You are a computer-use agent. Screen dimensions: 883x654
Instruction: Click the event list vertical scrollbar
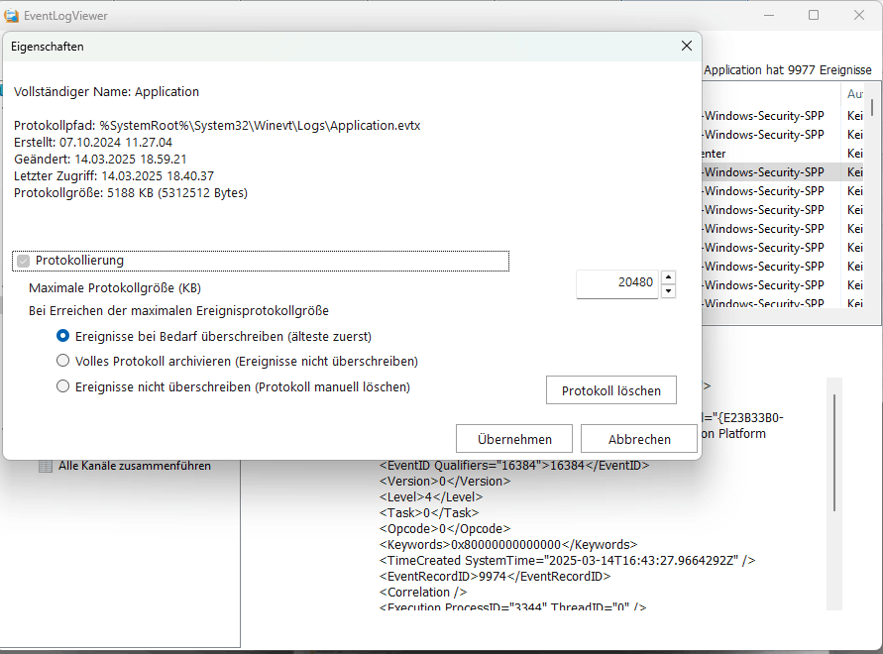872,198
